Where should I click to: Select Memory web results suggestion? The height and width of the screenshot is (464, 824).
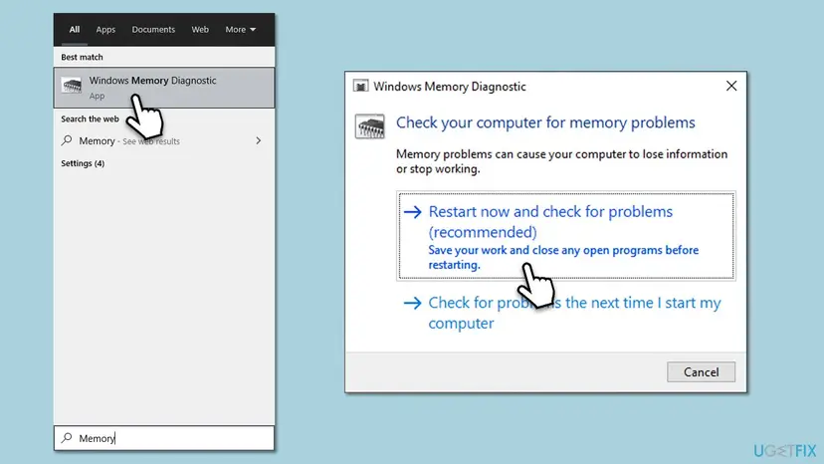click(164, 141)
